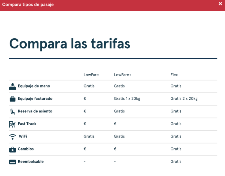
Task: Click LowFare Gratis in Equipaje de mano row
Action: click(89, 86)
